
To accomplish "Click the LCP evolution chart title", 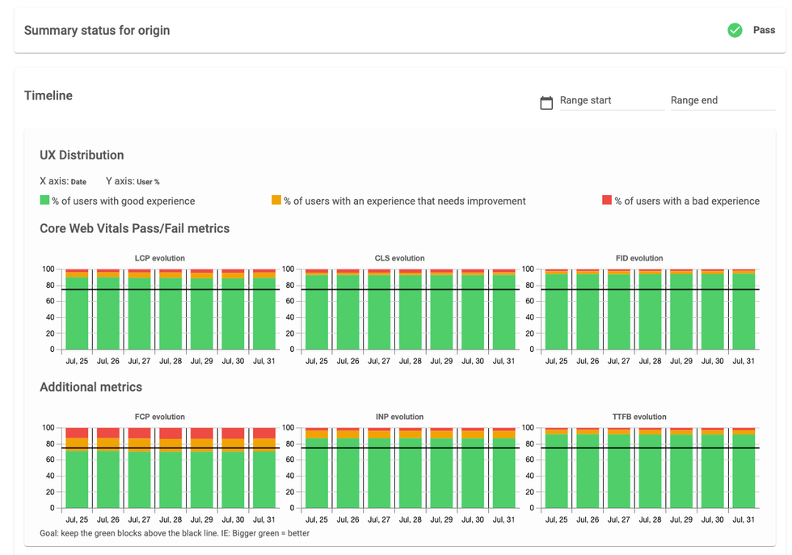I will [159, 258].
